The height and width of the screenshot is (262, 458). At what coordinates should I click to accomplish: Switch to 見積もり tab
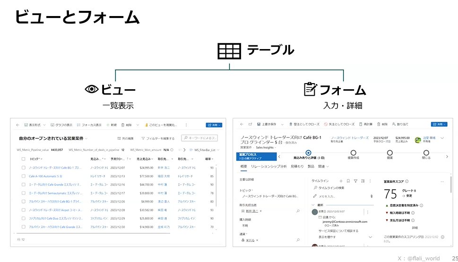pyautogui.click(x=297, y=167)
